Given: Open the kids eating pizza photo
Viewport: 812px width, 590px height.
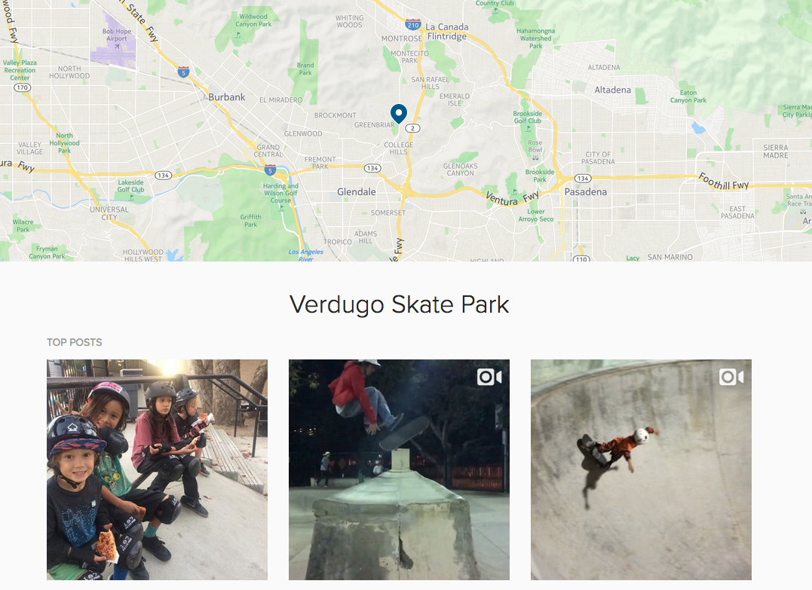Looking at the screenshot, I should [x=157, y=469].
